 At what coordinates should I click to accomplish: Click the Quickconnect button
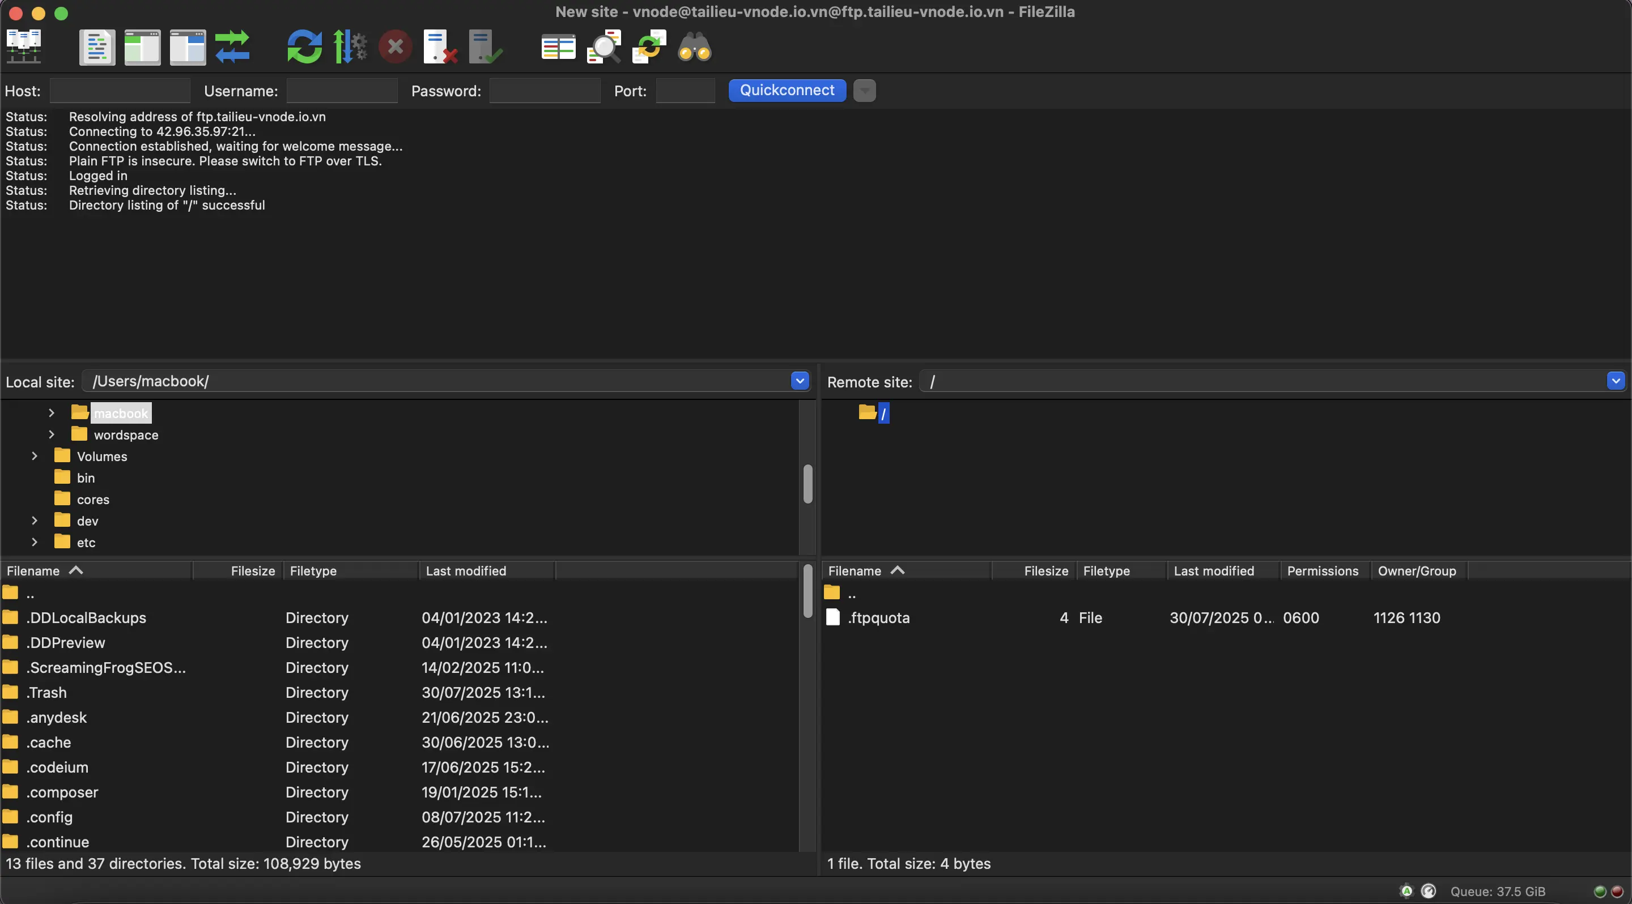(x=787, y=90)
